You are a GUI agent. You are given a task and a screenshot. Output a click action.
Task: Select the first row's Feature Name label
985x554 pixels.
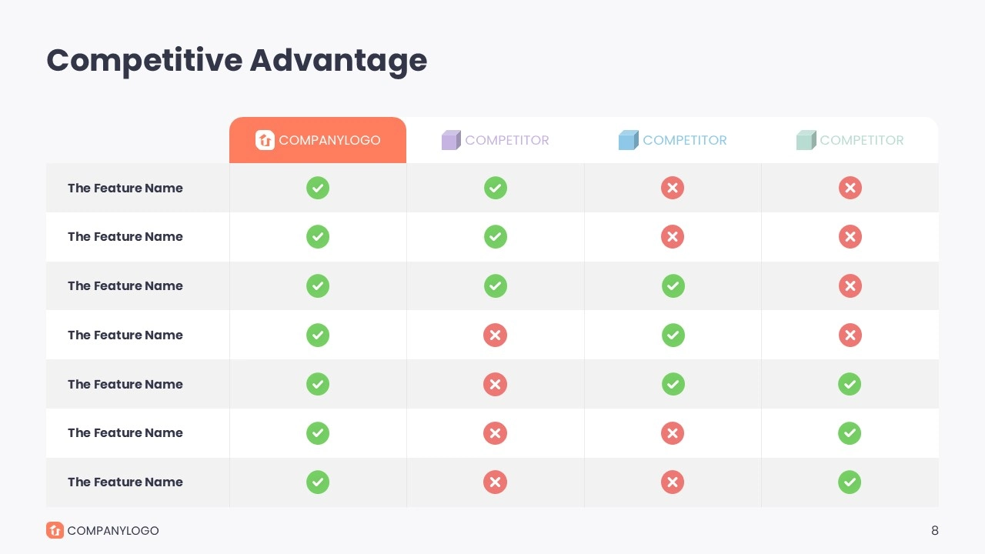tap(125, 188)
